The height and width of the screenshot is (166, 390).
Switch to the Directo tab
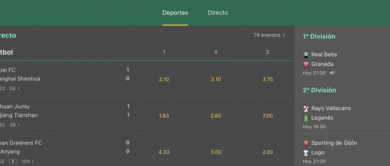click(218, 13)
